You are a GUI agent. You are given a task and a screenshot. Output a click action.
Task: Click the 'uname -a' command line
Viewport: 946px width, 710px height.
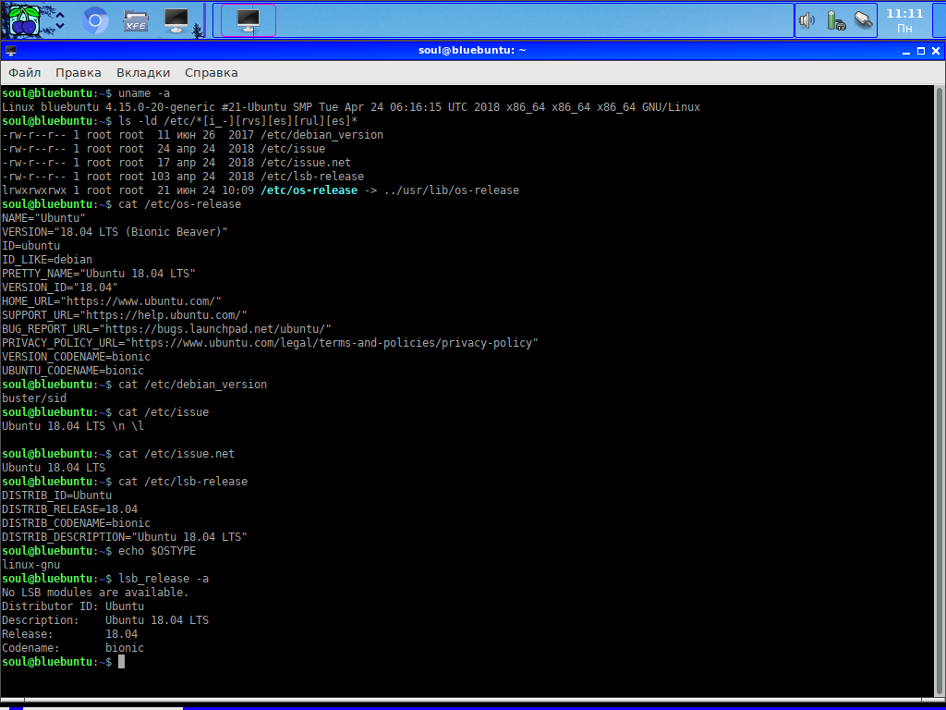point(86,93)
